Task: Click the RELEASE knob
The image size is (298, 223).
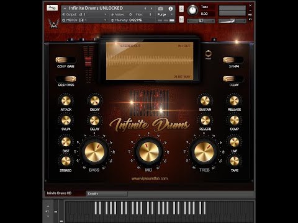Action: 234,101
